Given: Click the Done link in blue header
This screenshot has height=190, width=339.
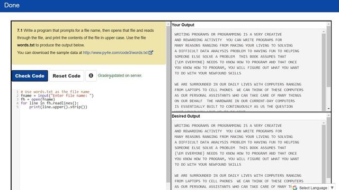Looking at the screenshot, I should pyautogui.click(x=12, y=5).
